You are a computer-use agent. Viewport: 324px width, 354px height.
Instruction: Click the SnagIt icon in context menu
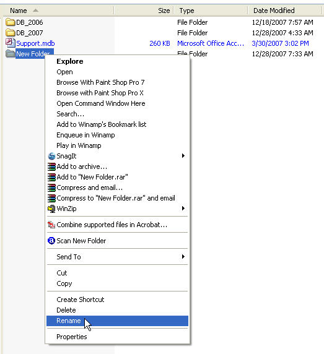click(51, 156)
